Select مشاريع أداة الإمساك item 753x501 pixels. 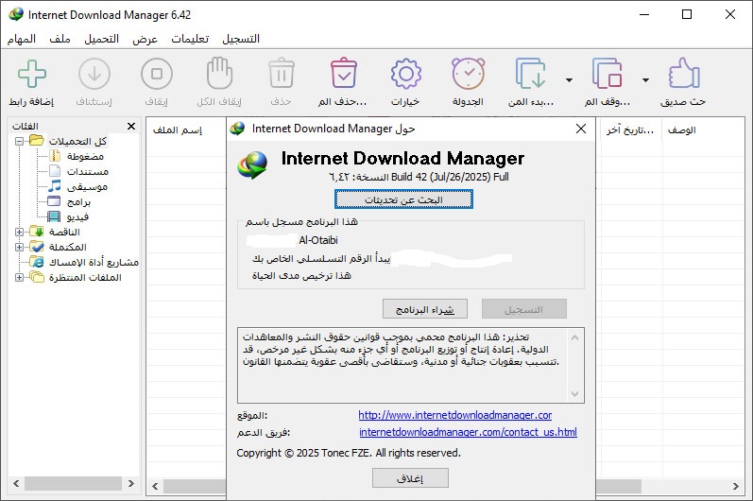point(94,262)
